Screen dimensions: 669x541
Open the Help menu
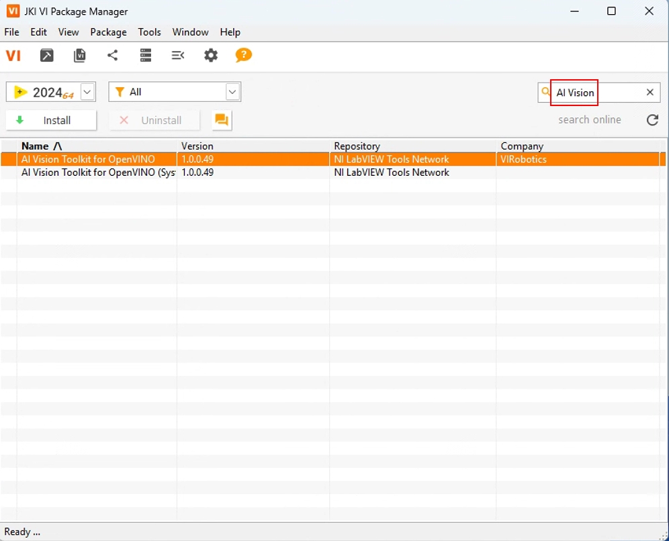point(230,32)
